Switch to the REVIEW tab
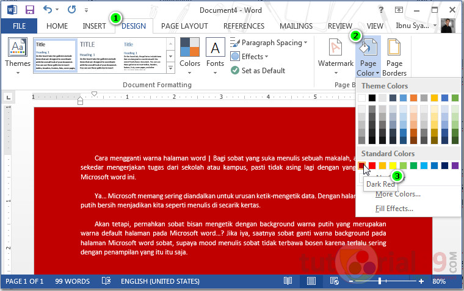 pos(340,26)
